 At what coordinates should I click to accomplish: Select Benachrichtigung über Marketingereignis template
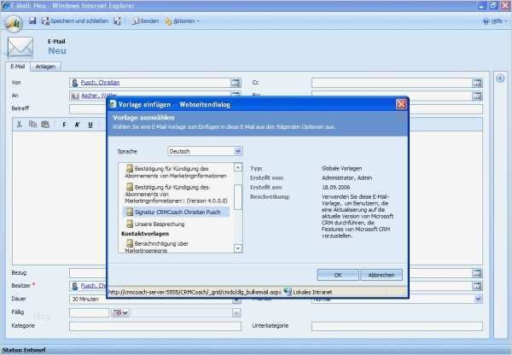point(157,247)
